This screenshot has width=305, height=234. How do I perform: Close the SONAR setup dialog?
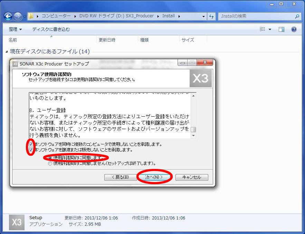point(204,62)
